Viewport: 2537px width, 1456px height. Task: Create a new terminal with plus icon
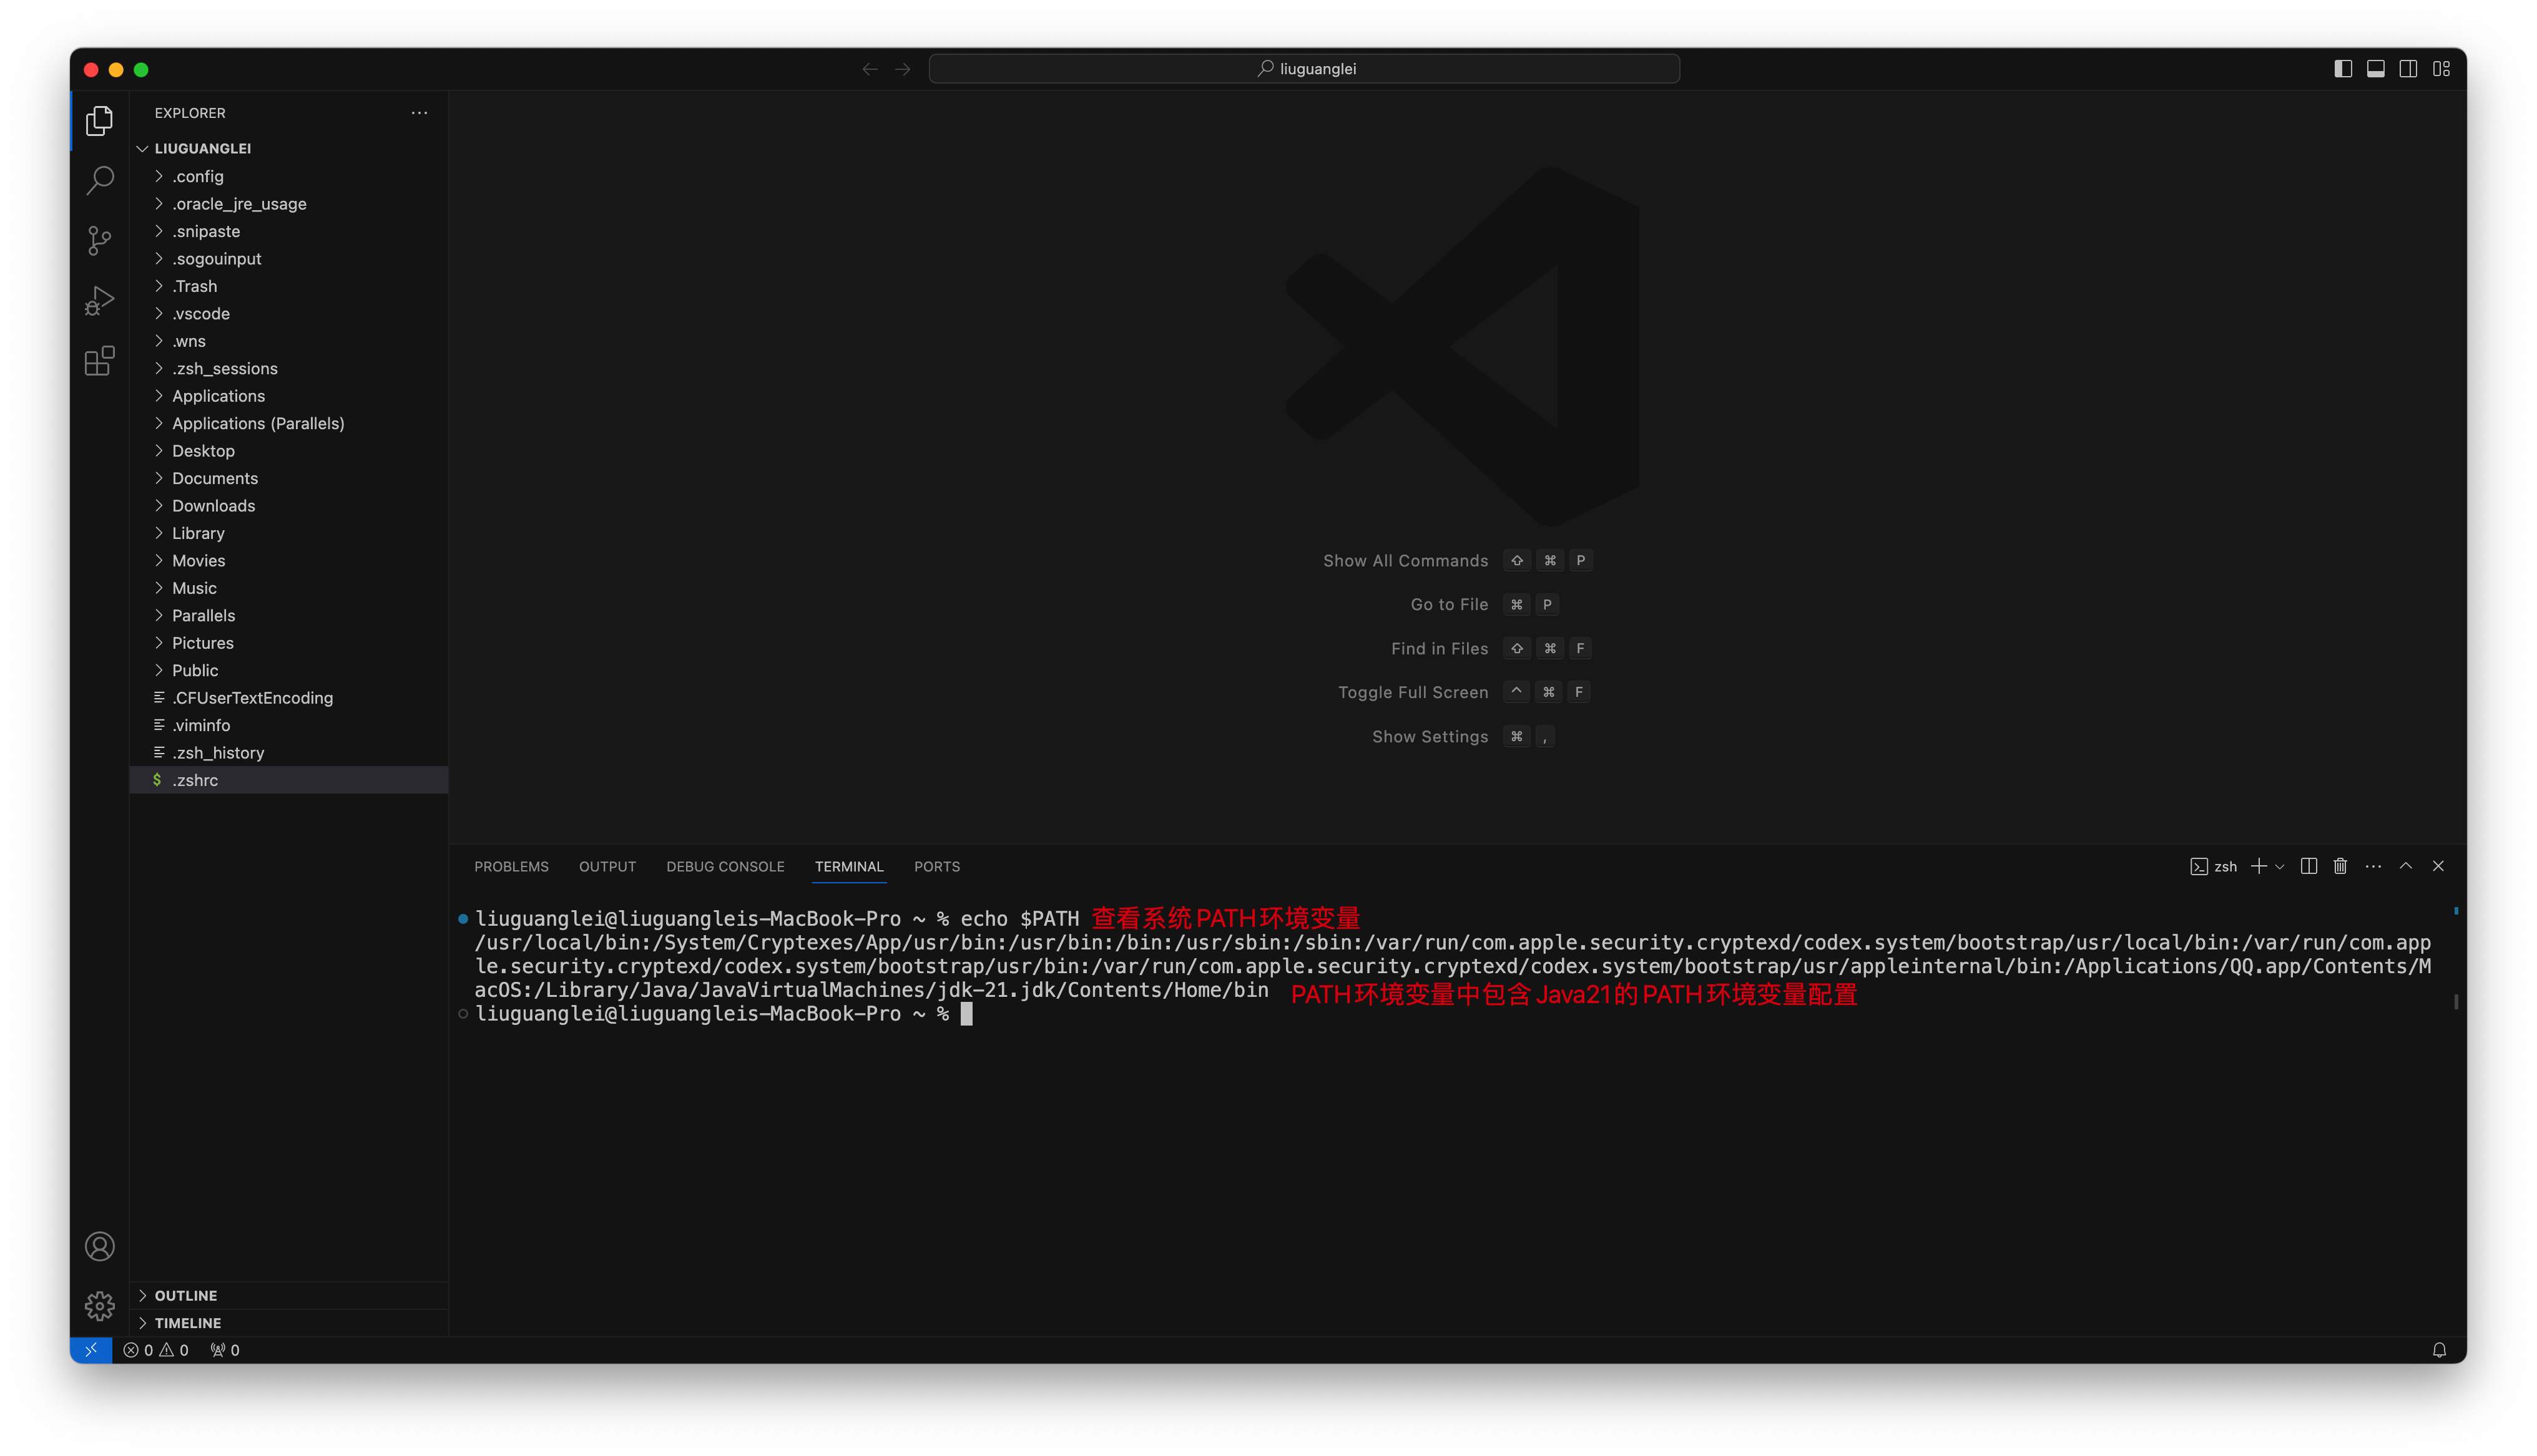pos(2259,866)
